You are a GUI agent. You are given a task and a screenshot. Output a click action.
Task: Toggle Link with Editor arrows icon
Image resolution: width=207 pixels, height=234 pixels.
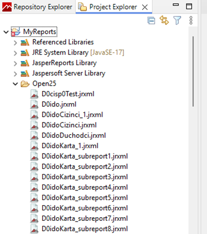[x=164, y=21]
